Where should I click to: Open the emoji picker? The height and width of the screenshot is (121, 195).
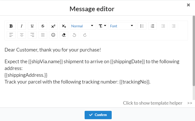click(x=53, y=35)
